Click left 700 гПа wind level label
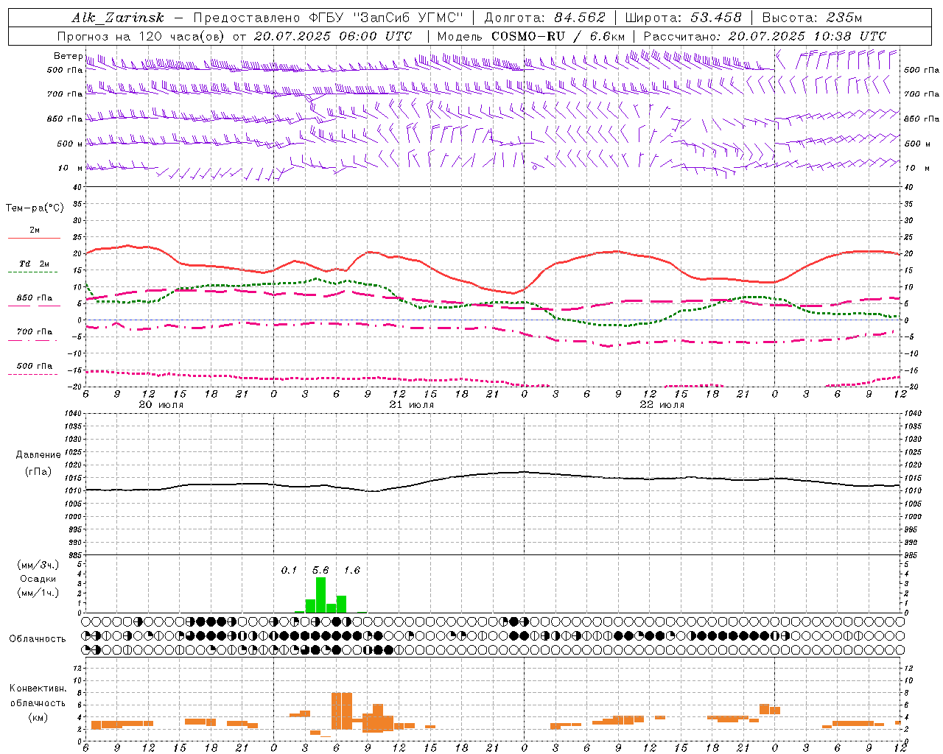 [x=65, y=94]
